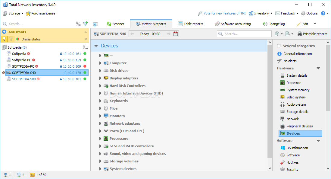Click the online computers count in status bar
331x179 pixels.
(8, 175)
